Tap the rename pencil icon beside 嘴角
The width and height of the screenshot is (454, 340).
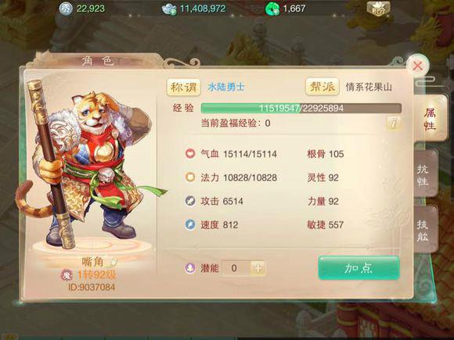point(113,262)
